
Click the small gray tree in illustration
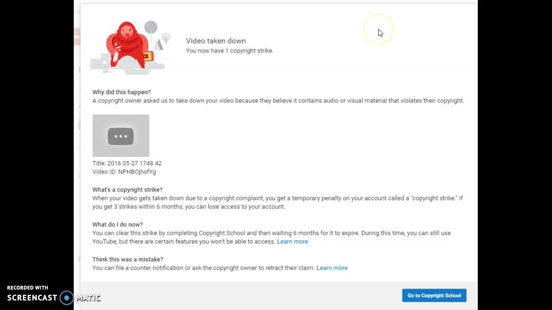(x=166, y=38)
